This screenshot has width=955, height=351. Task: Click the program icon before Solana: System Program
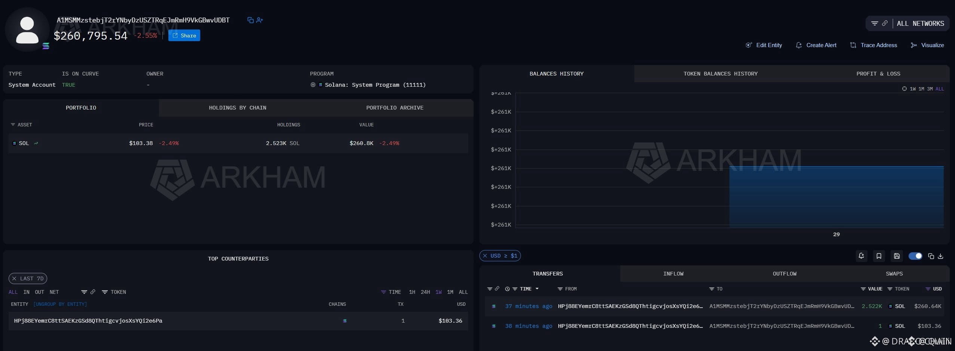pos(313,85)
